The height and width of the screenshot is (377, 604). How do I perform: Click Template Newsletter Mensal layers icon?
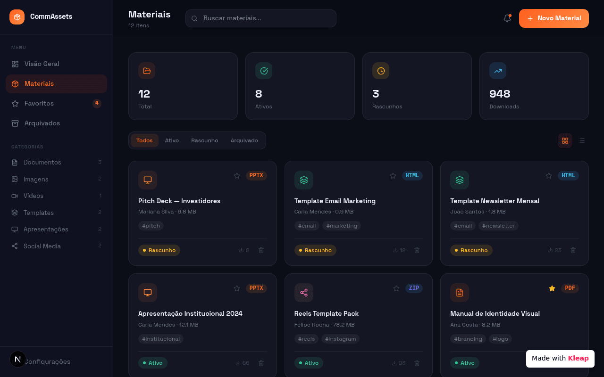460,180
